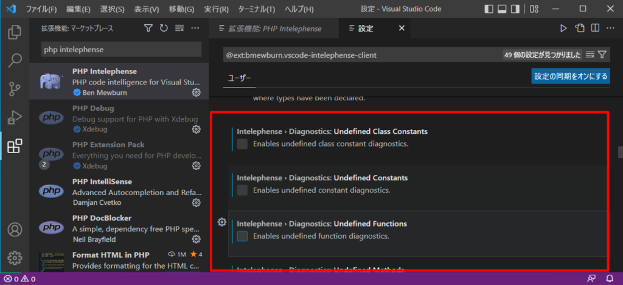This screenshot has height=285, width=623.
Task: Open the ターミナル(T) menu
Action: tap(256, 9)
